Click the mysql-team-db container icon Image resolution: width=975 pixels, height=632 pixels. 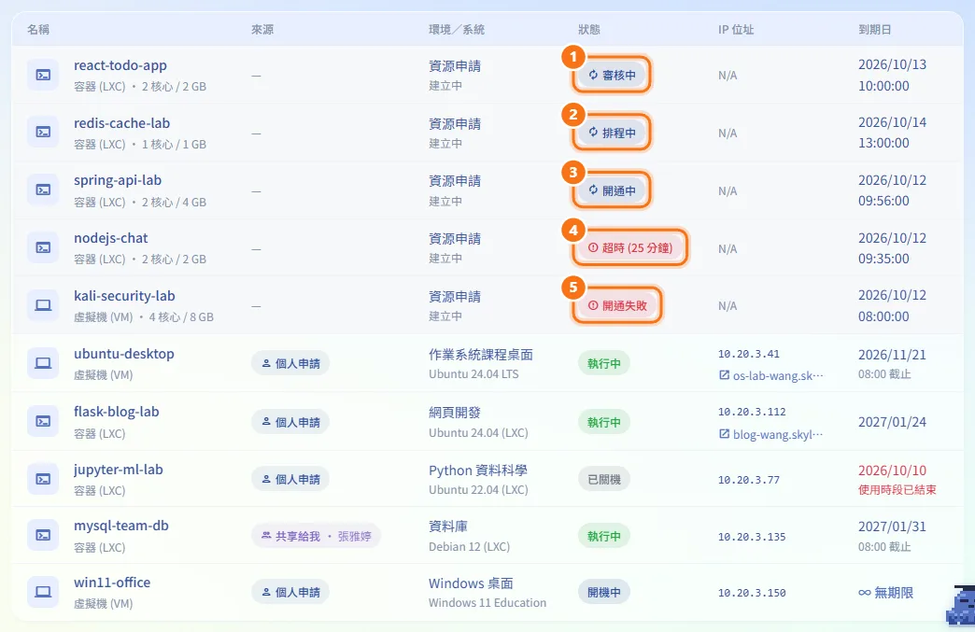43,536
